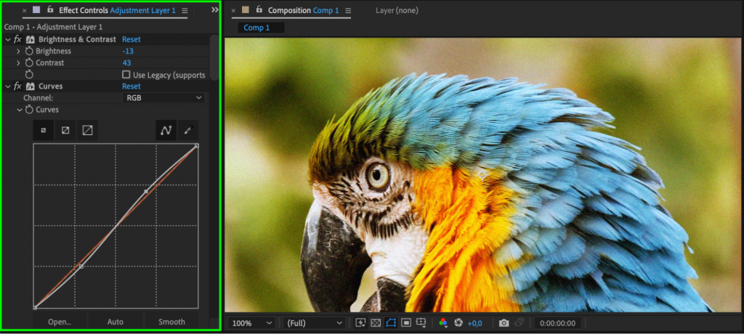Click Reset for Brightness & Contrast

[132, 39]
